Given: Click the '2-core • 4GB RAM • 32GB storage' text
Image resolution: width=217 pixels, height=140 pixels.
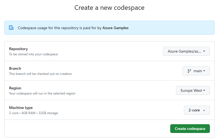Looking at the screenshot, I should 33,113.
